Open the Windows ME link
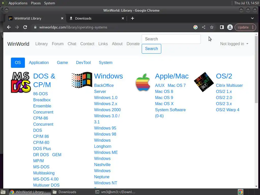The image size is (260, 195). coord(106,153)
